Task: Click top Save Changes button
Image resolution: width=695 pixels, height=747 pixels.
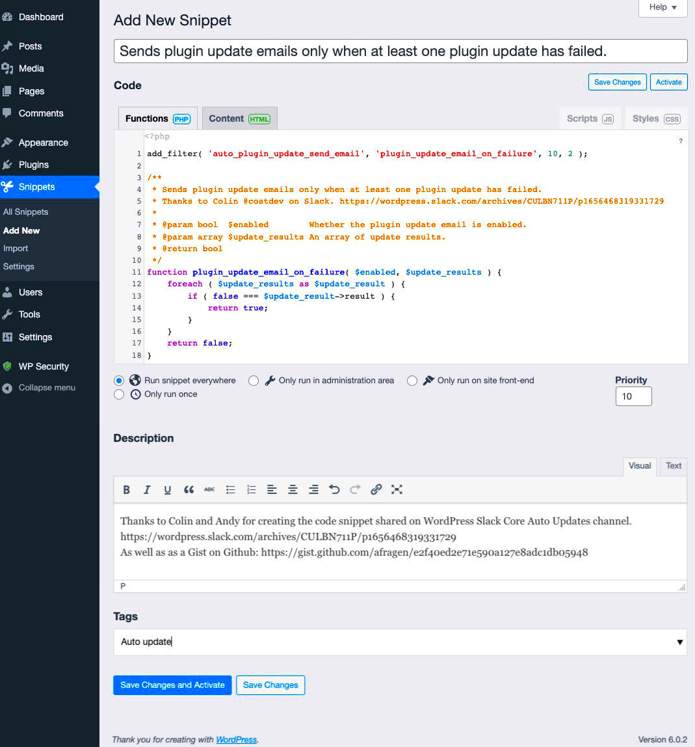Action: pos(618,82)
